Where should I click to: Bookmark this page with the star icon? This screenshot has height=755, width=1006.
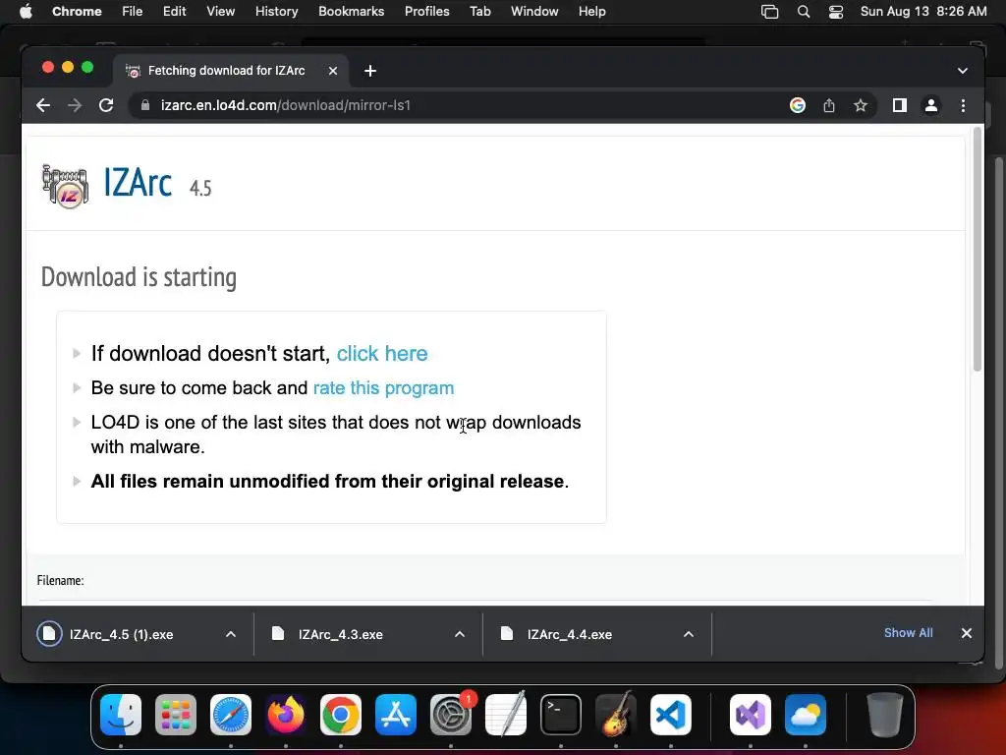click(861, 105)
